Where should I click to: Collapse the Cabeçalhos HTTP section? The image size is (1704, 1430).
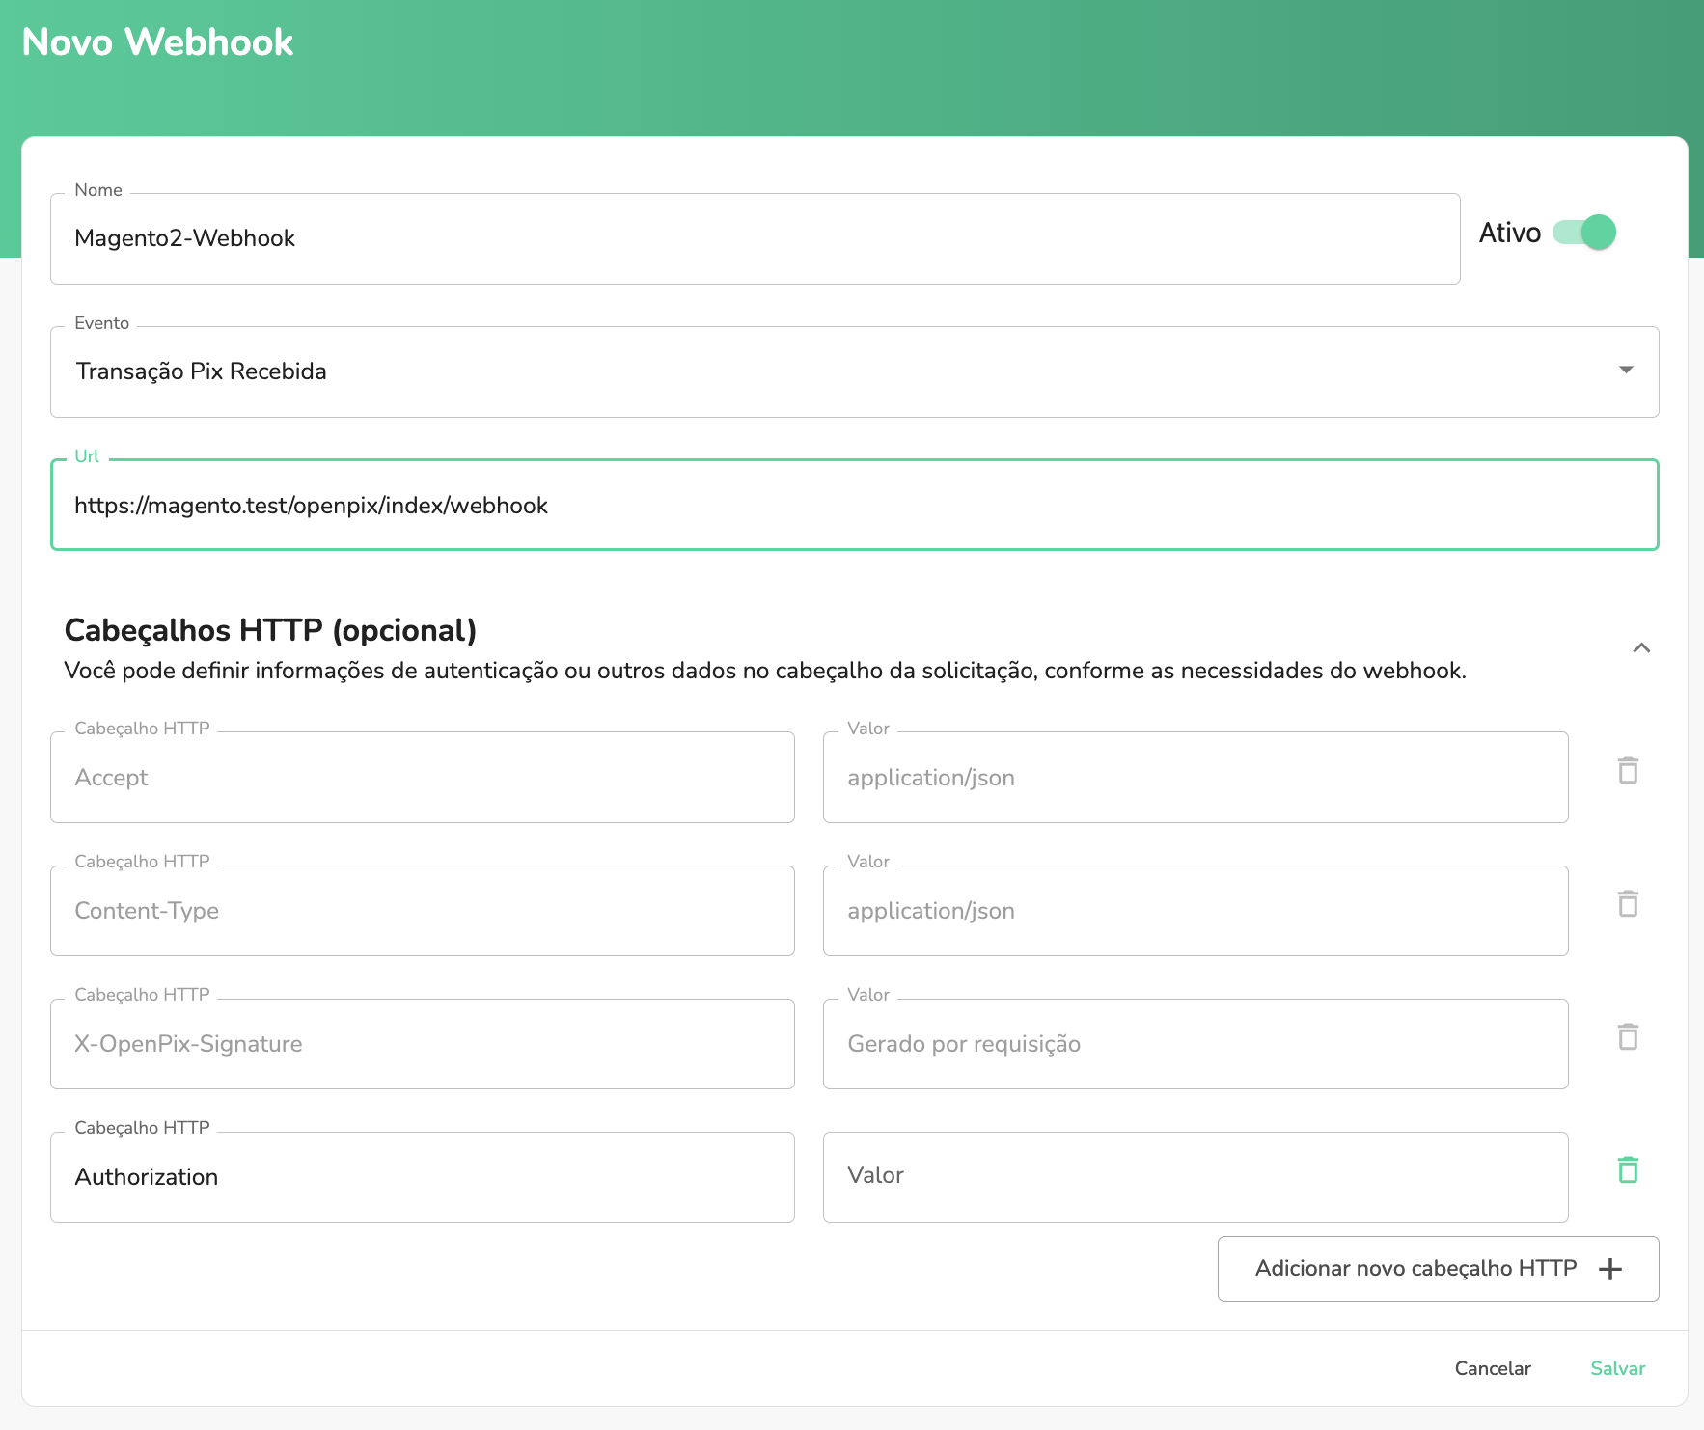[x=1641, y=647]
